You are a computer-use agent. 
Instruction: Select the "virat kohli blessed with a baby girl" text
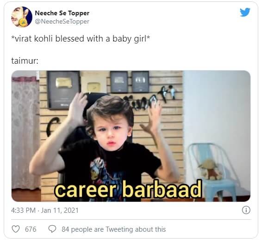[x=81, y=39]
